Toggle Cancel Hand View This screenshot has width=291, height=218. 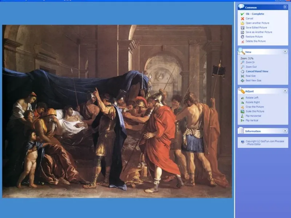[x=257, y=71]
